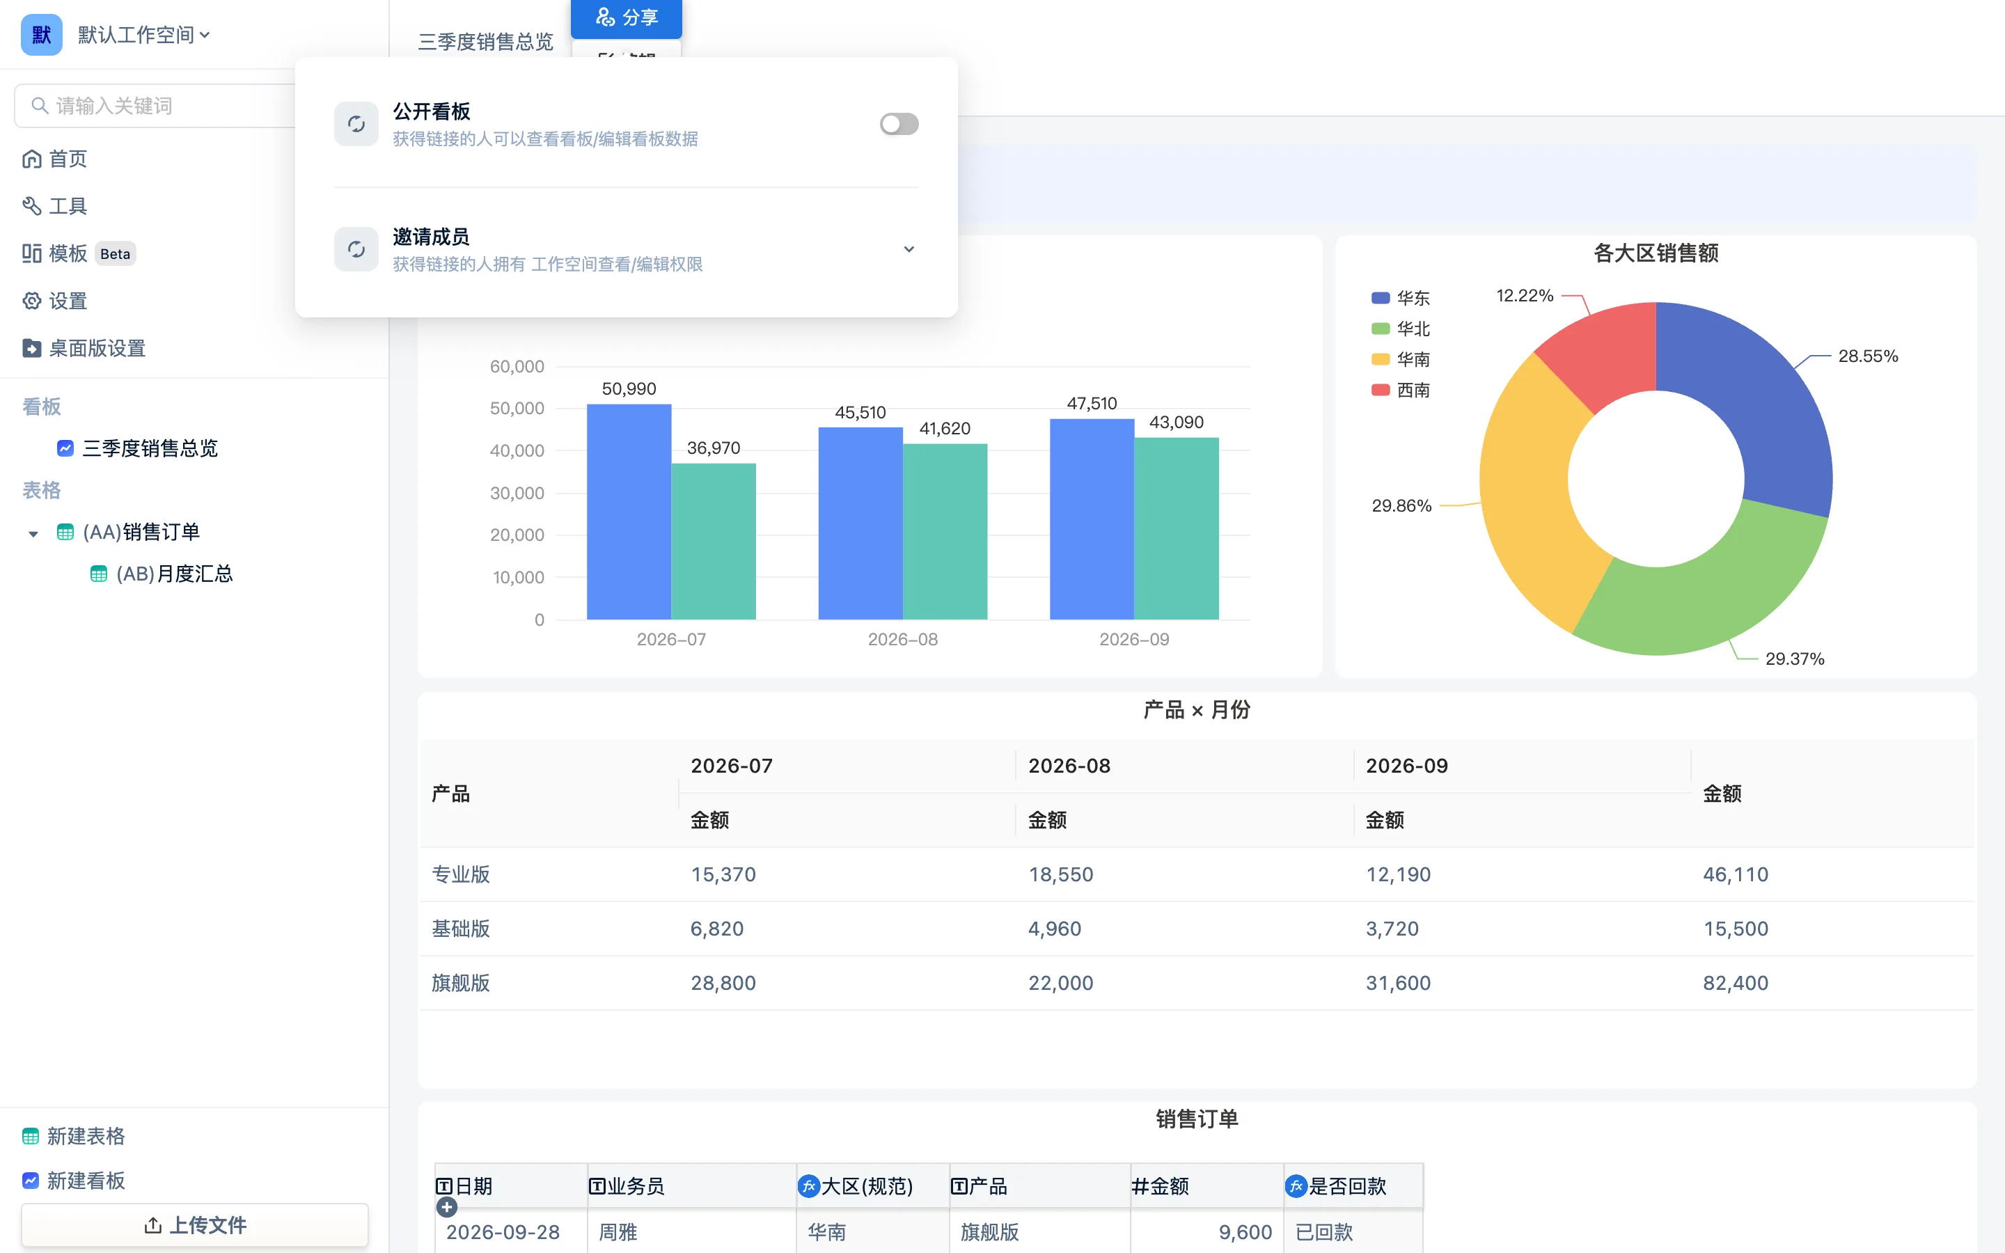
Task: Click the 日期 column header
Action: [x=511, y=1186]
